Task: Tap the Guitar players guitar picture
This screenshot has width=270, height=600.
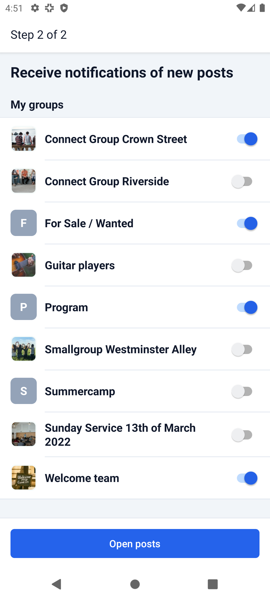Action: coord(23,265)
